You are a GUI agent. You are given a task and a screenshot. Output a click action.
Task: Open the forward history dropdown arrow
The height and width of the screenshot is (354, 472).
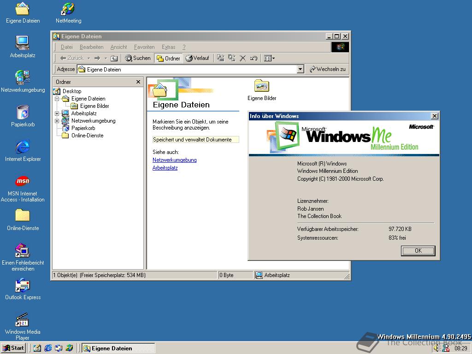tap(106, 58)
